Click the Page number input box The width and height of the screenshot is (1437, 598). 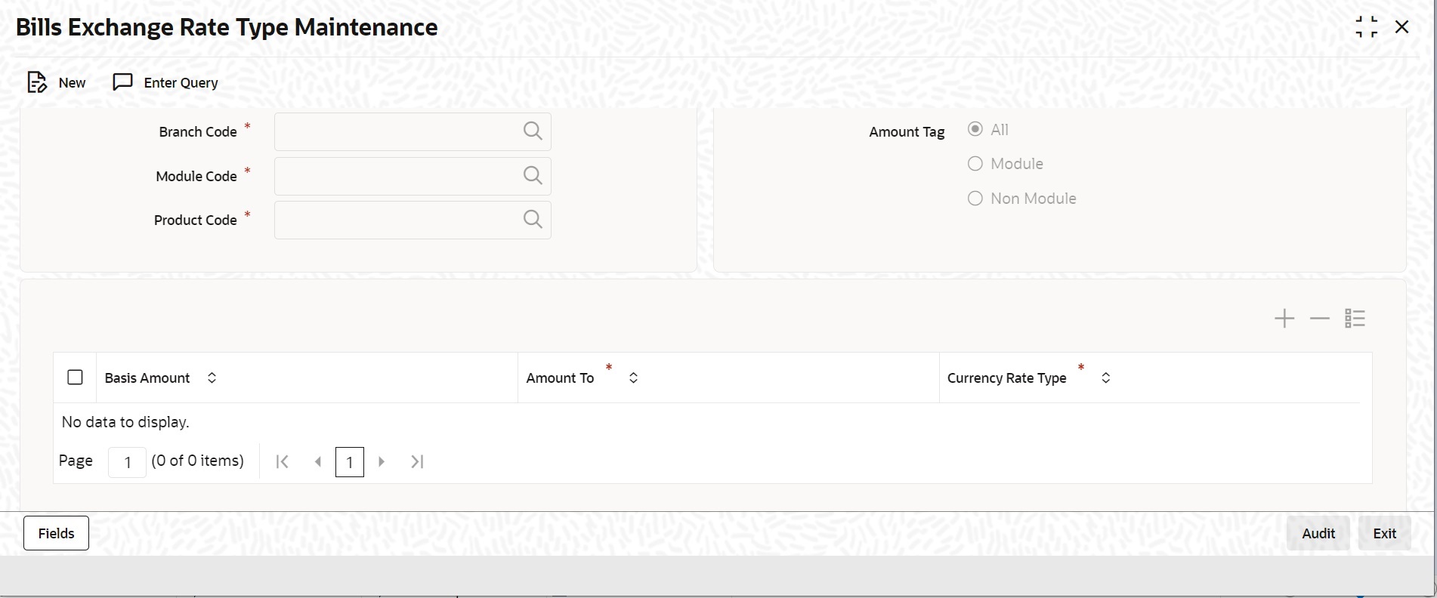coord(127,462)
